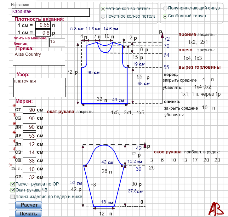Click the 15.2 см sleeve cap label
This screenshot has height=217, width=228.
click(x=135, y=162)
